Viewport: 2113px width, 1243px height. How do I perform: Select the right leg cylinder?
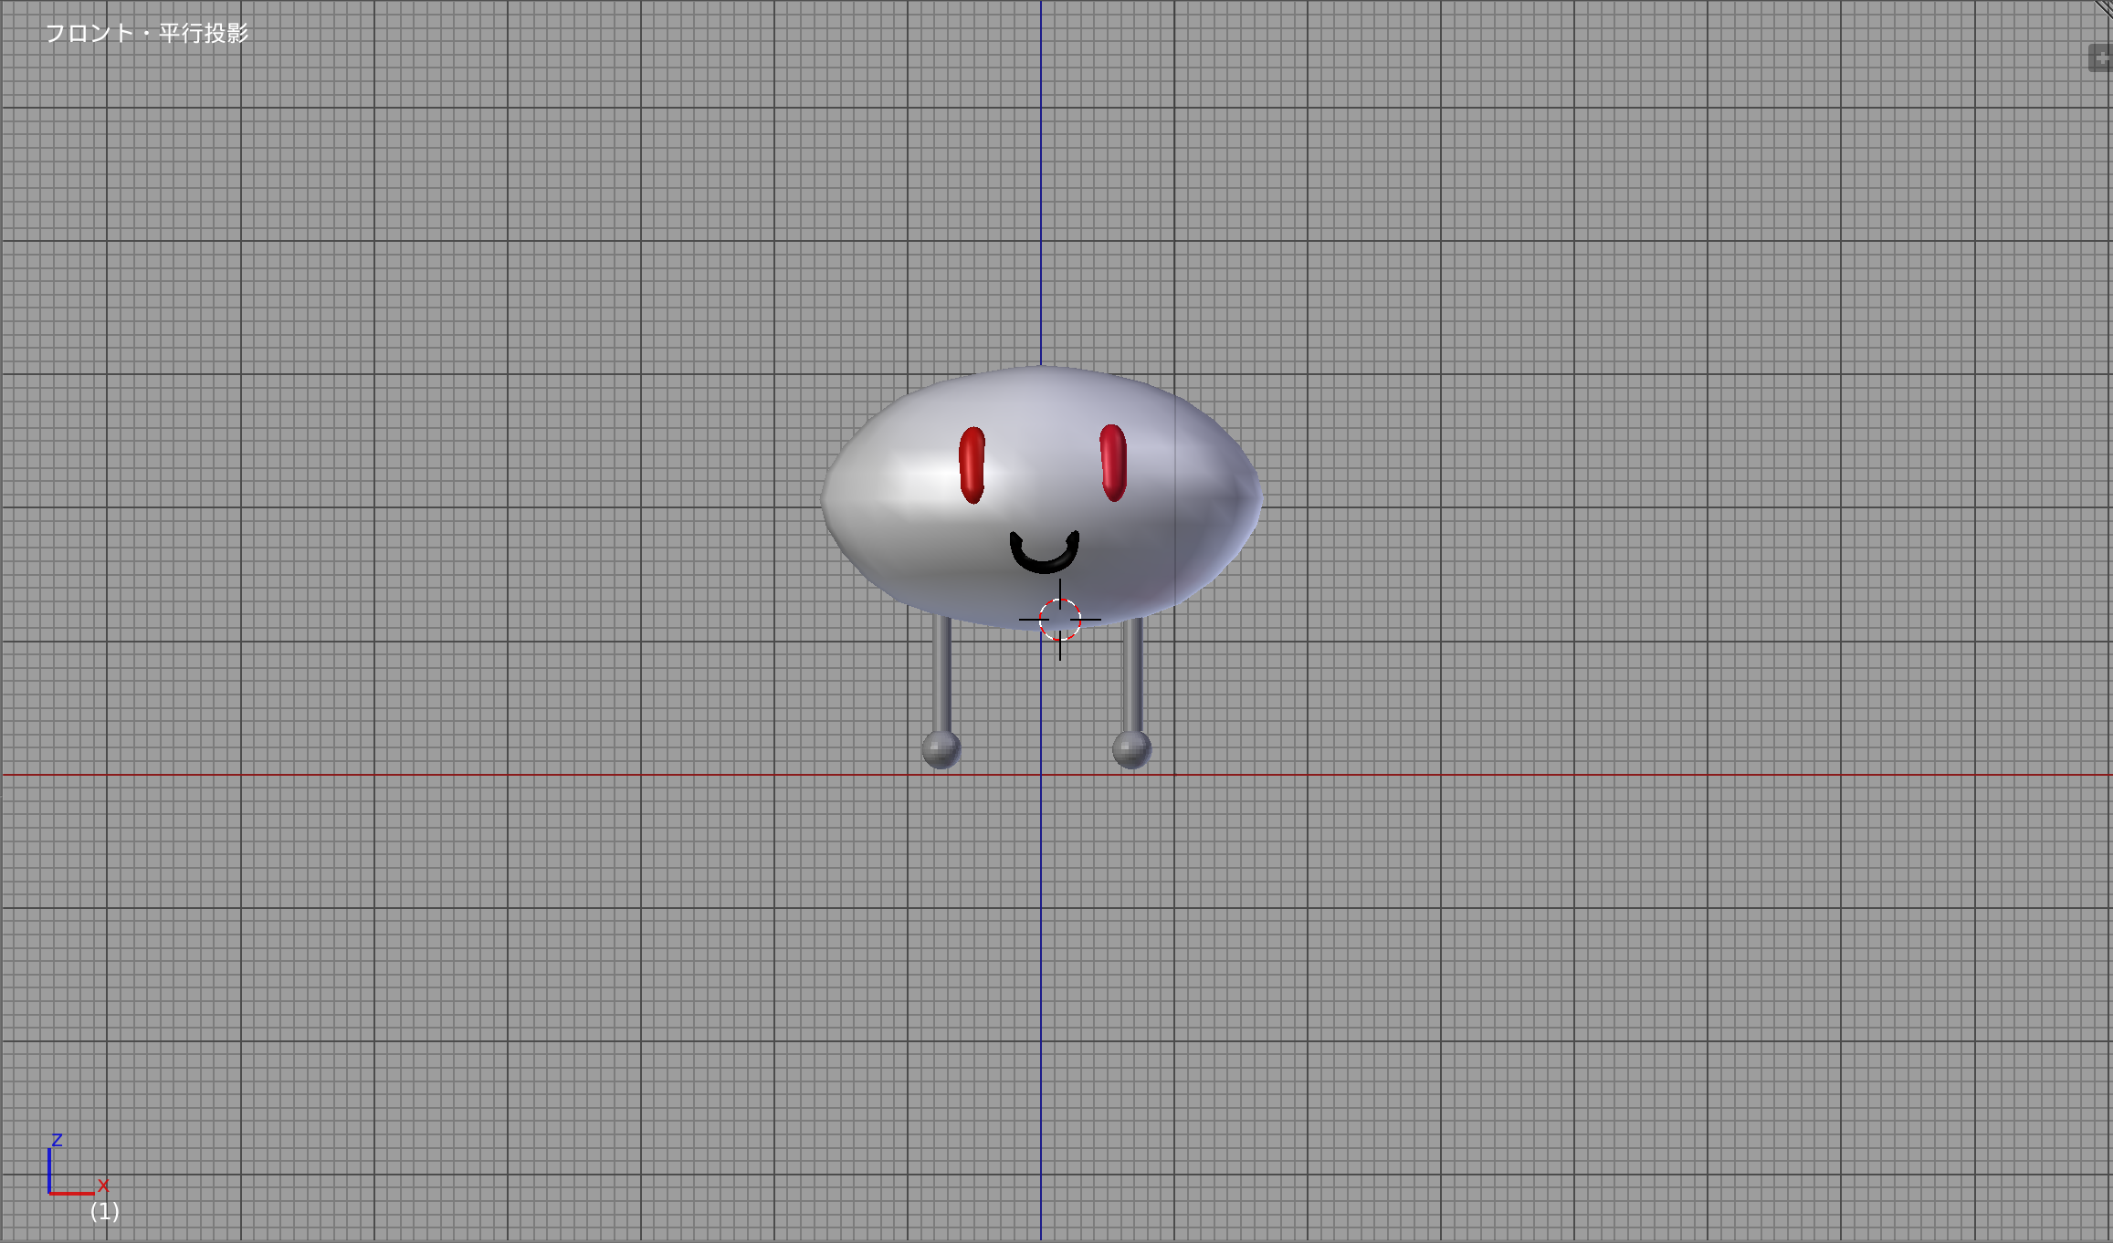tap(1132, 674)
